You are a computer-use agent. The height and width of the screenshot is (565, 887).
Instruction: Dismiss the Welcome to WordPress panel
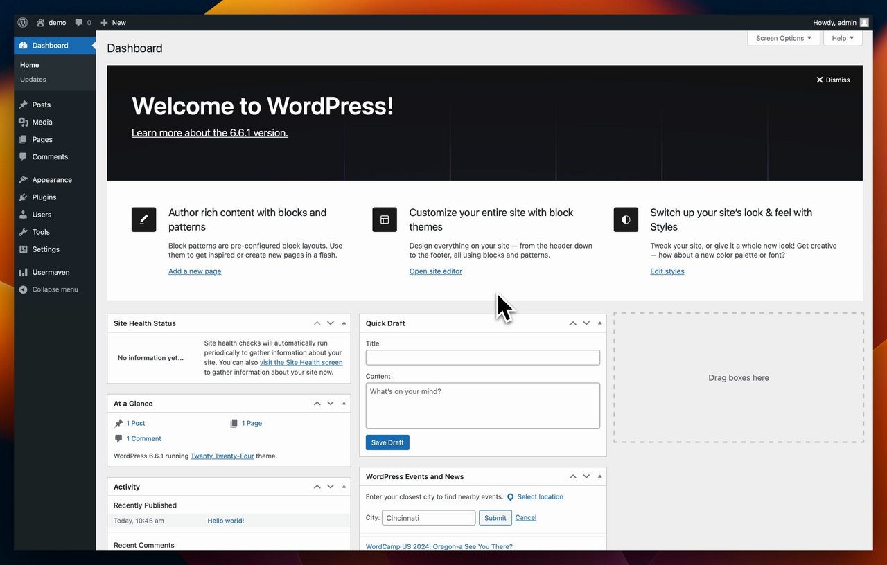[833, 80]
